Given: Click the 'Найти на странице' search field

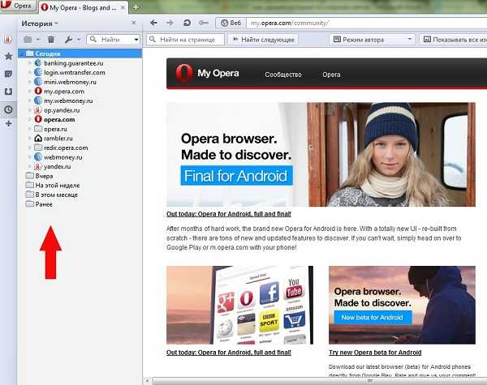Looking at the screenshot, I should tap(187, 39).
